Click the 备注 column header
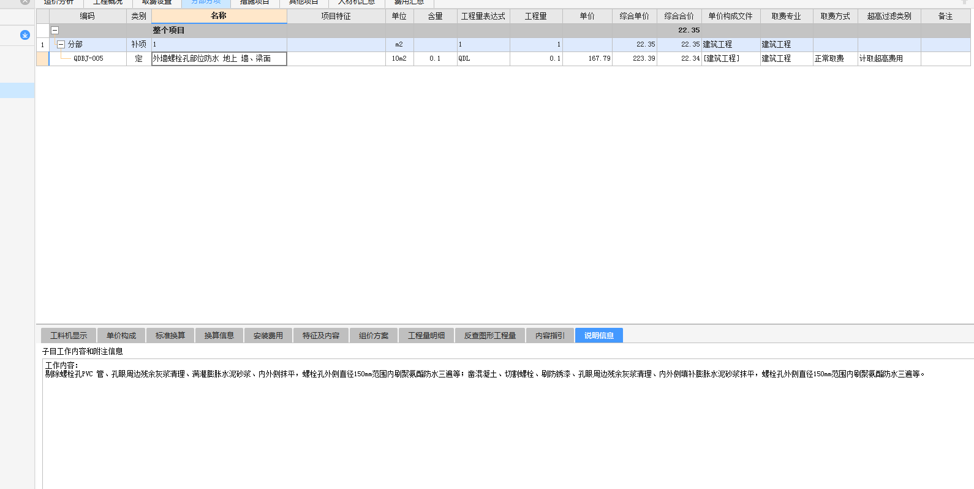 (946, 16)
